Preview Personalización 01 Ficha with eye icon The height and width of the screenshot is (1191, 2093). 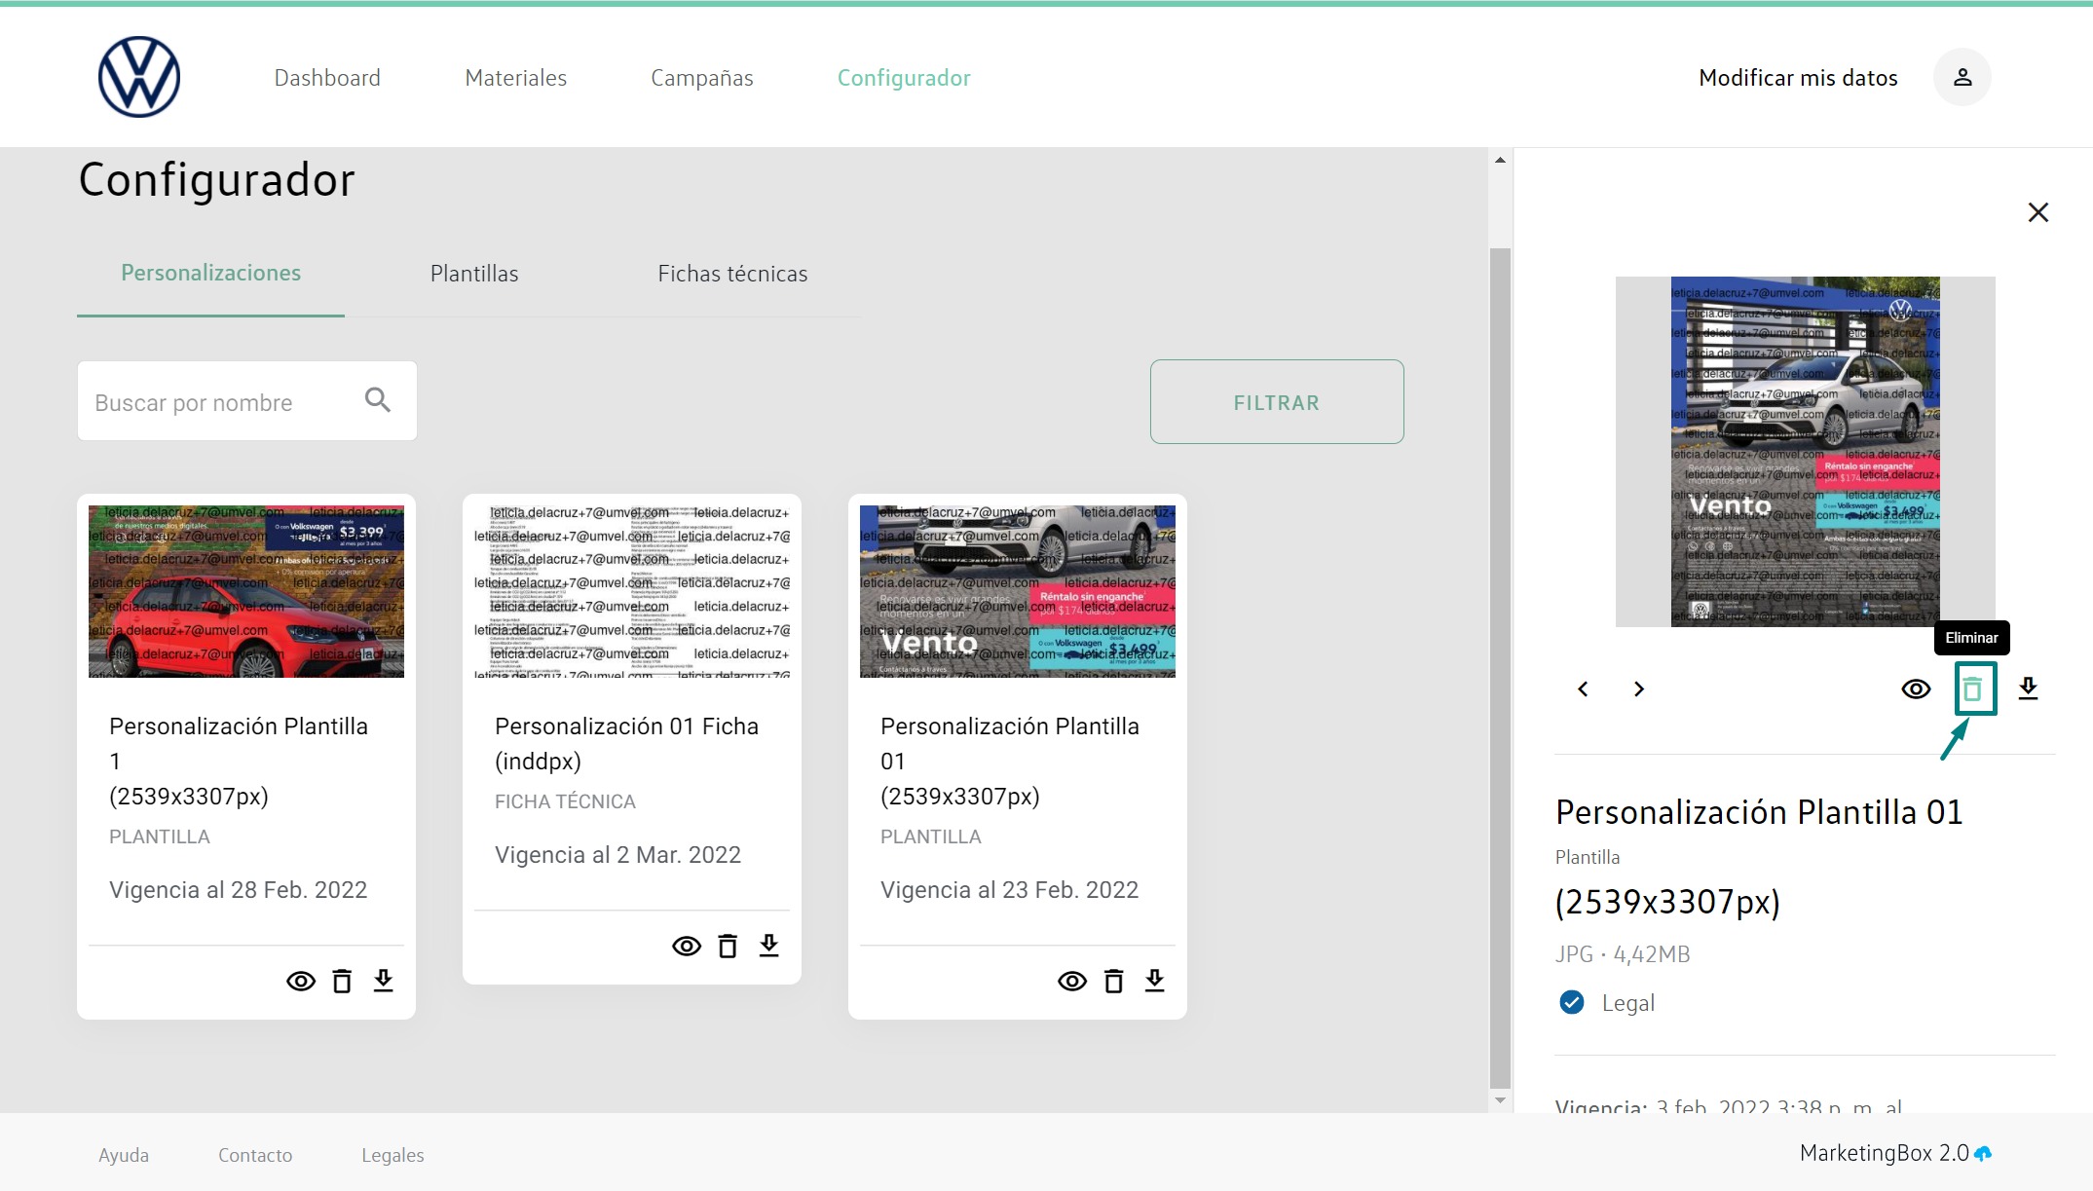[687, 946]
